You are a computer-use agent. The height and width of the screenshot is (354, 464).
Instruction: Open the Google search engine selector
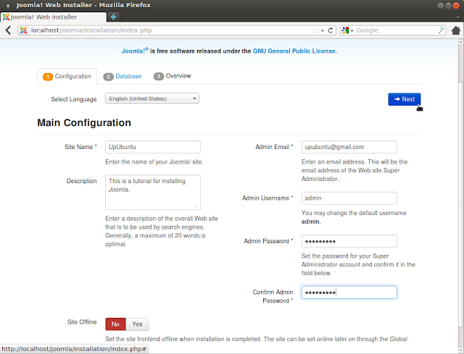347,30
